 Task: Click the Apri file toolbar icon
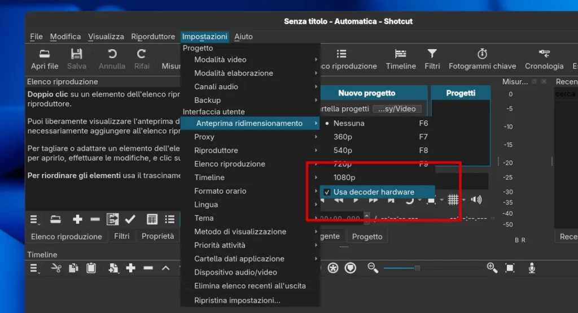(x=45, y=54)
